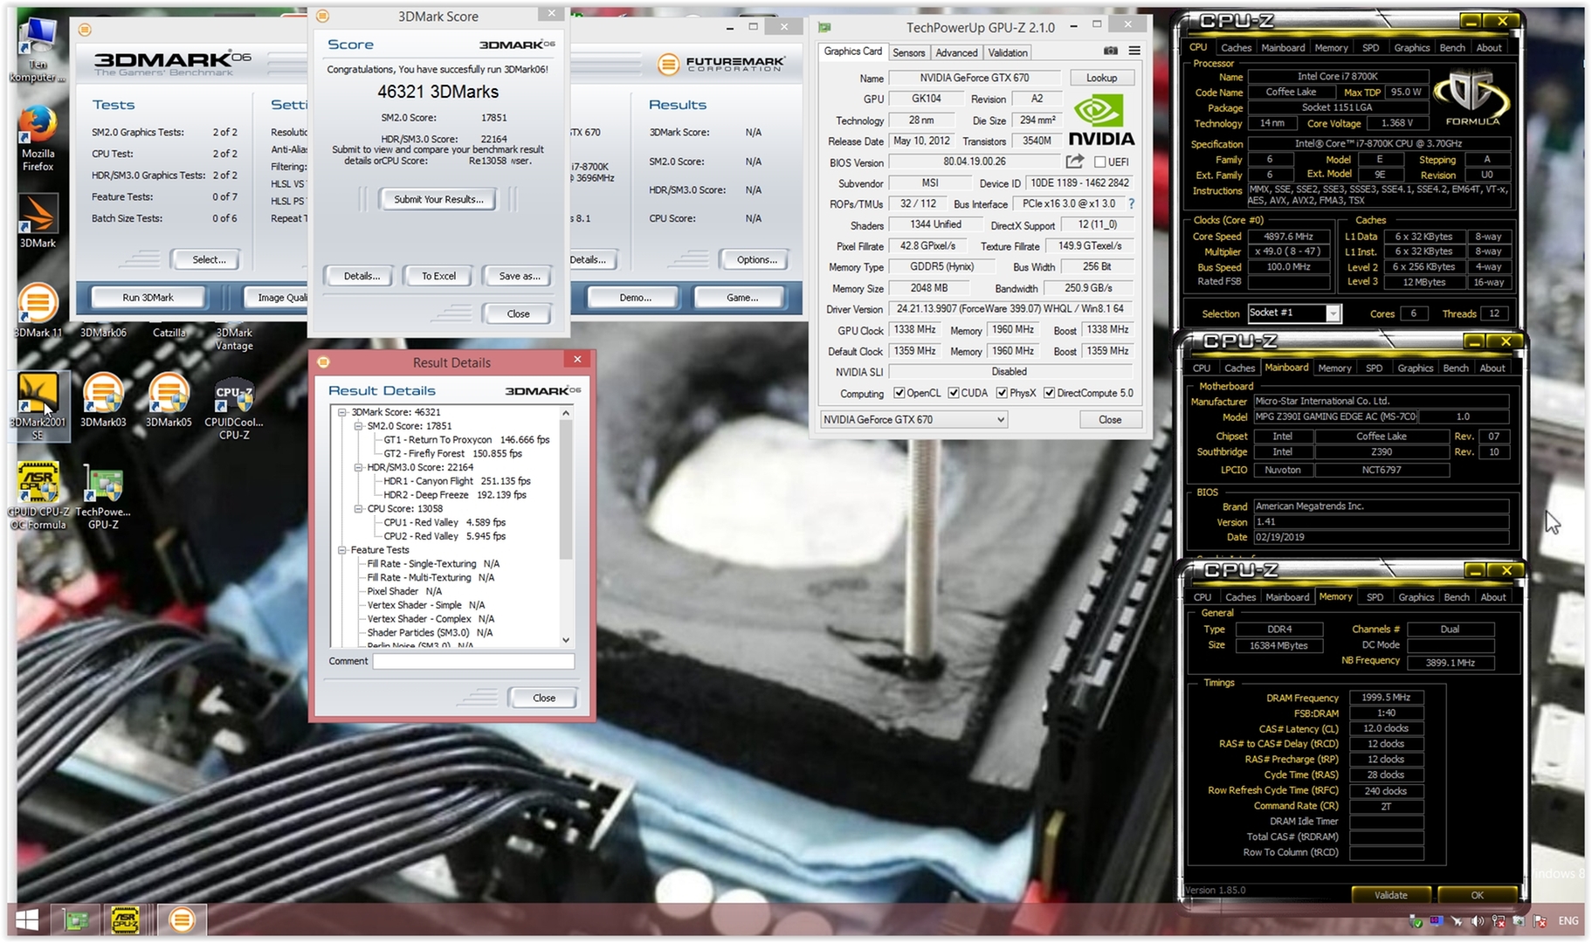Collapse the 3DMark Score tree node
This screenshot has height=943, width=1592.
point(342,412)
